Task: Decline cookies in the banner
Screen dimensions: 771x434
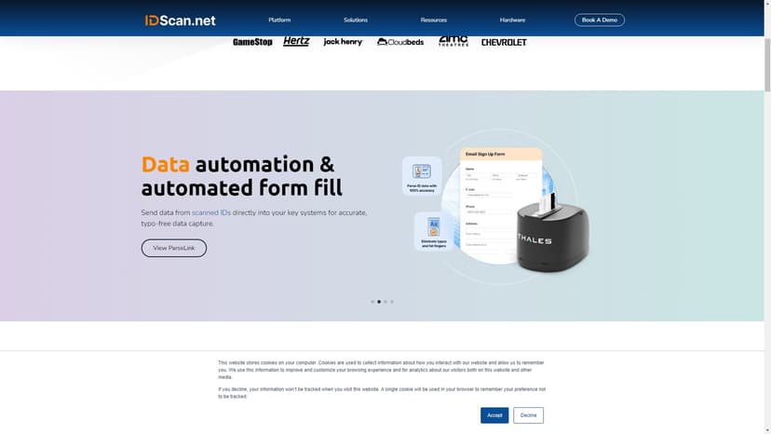Action: pyautogui.click(x=529, y=415)
